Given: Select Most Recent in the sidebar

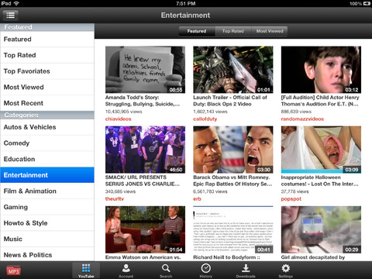Looking at the screenshot, I should (x=47, y=103).
